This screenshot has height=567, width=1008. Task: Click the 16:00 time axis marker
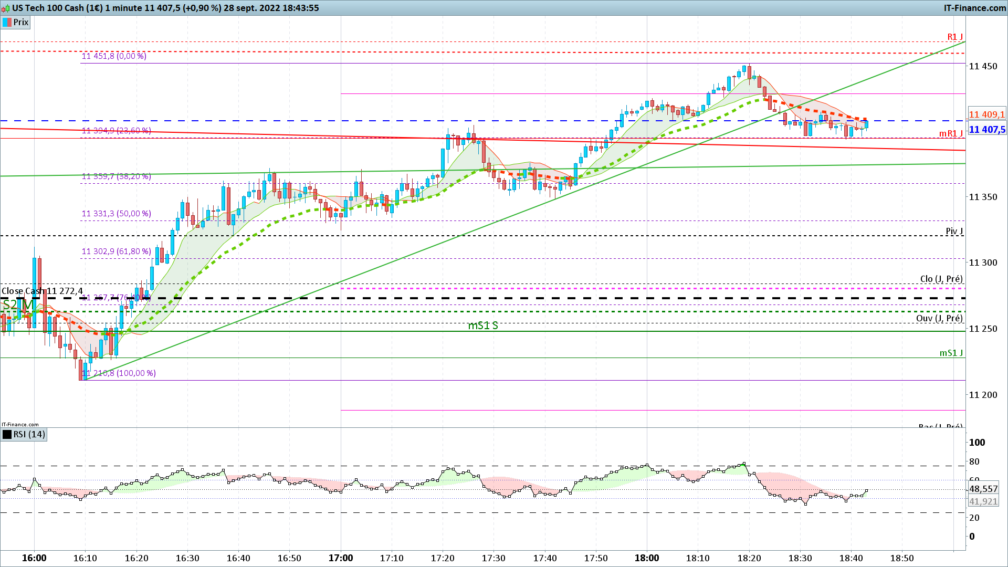coord(34,558)
